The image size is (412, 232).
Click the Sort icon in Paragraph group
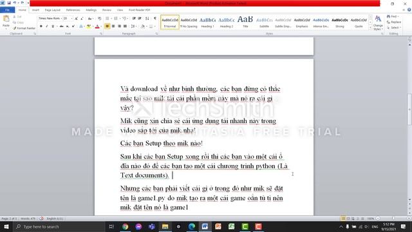pyautogui.click(x=147, y=19)
